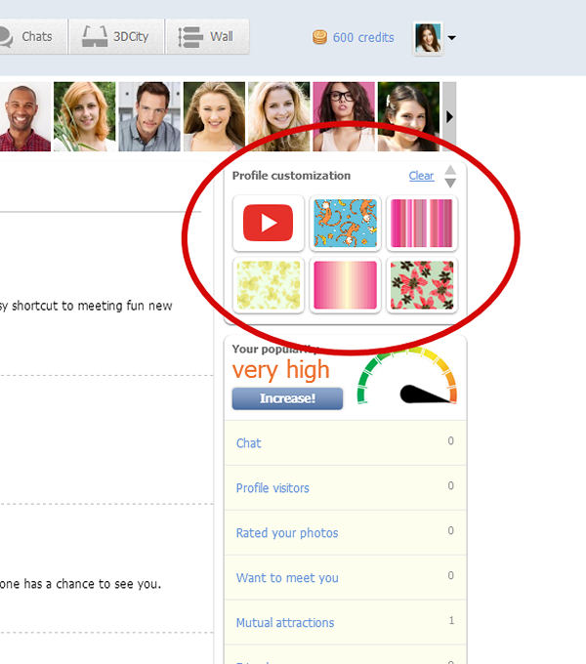Expand the profile avatar dropdown arrow
Screen dimensions: 586x664
451,38
